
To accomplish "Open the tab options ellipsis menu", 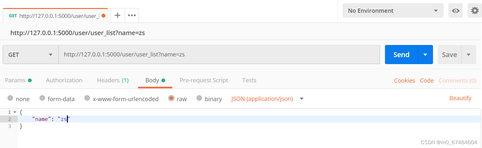I will 132,15.
